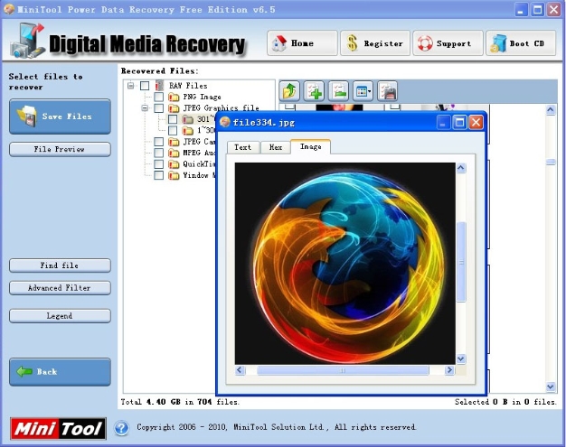Viewport: 566px width, 447px height.
Task: Collapse the JPEG Graphics file tree node
Action: point(145,107)
